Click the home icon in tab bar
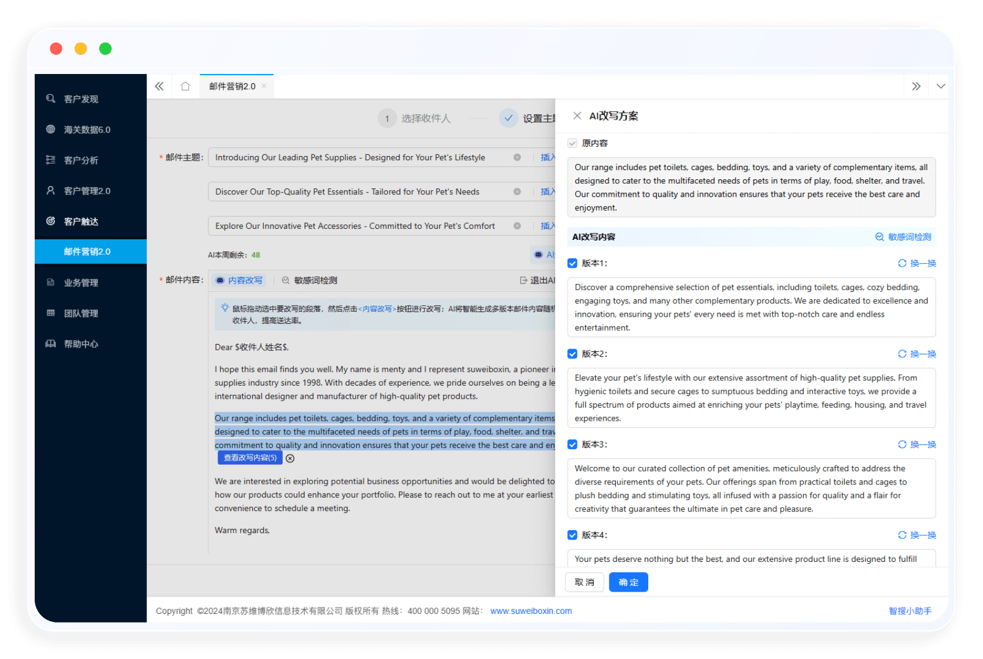 pos(185,86)
